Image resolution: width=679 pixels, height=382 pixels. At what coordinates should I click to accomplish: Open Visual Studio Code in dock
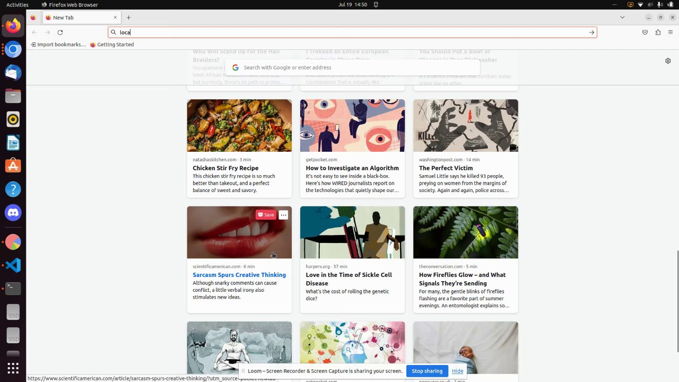pyautogui.click(x=13, y=265)
